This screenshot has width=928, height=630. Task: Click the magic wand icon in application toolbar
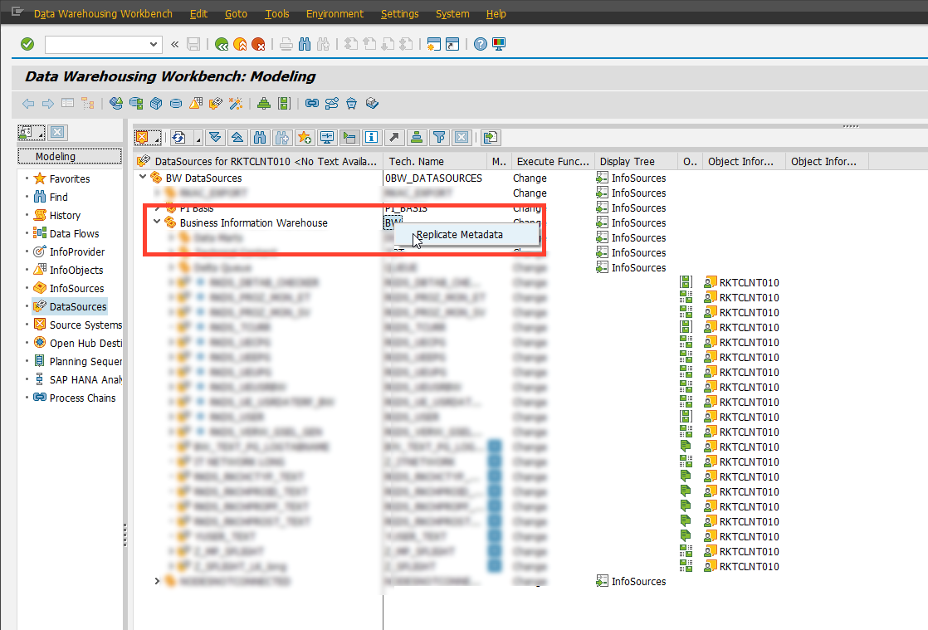point(235,104)
